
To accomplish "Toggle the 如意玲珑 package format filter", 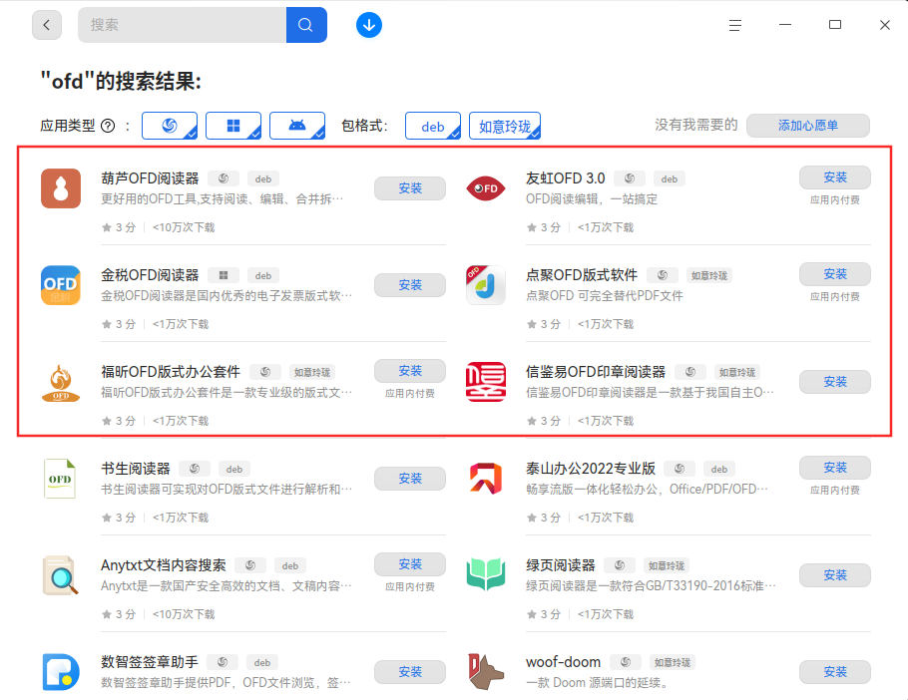I will 505,126.
